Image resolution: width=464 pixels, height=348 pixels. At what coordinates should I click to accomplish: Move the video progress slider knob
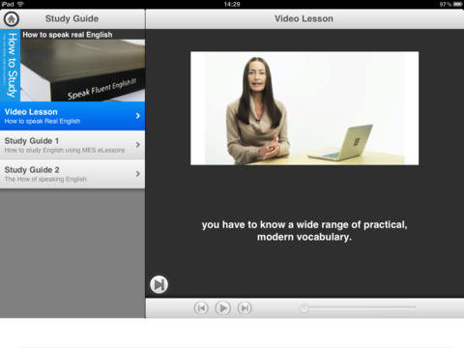pos(304,308)
